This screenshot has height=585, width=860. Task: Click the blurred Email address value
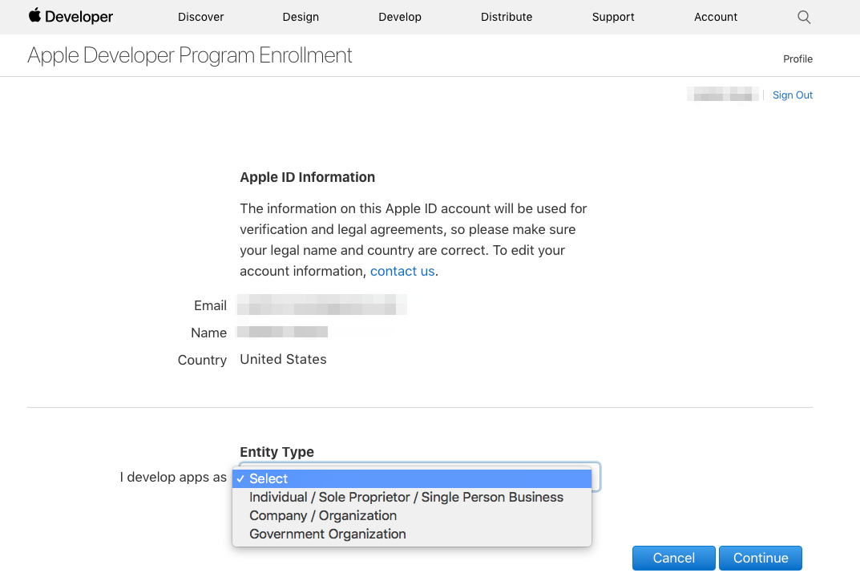[323, 305]
